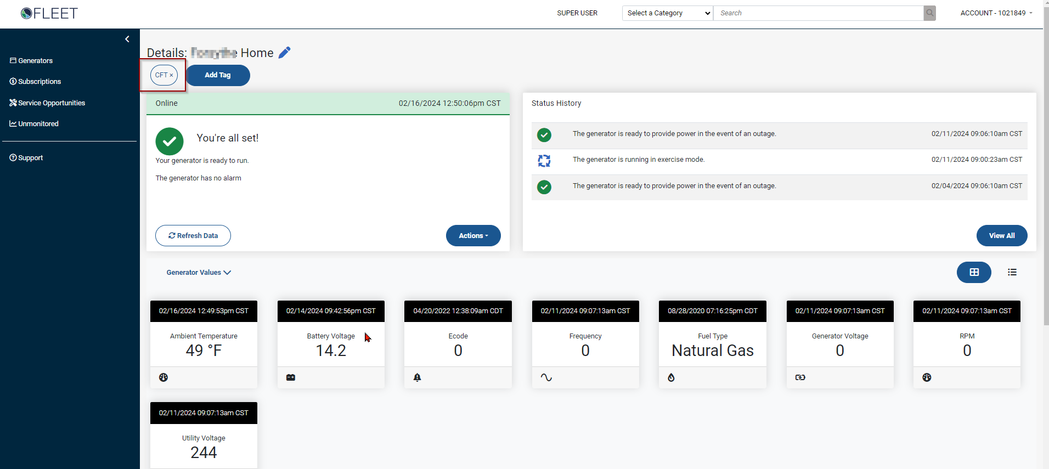Viewport: 1049px width, 469px height.
Task: Open the ACCOUNT - 1021849 menu
Action: [x=996, y=13]
